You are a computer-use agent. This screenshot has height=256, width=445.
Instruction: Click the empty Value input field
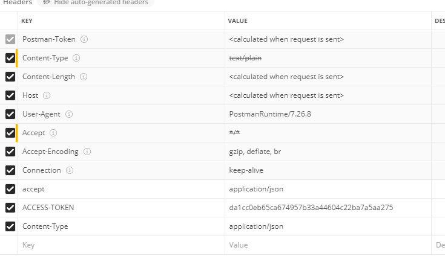(327, 245)
